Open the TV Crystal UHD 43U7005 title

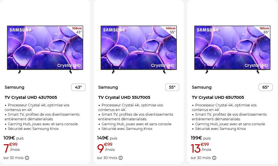(31, 97)
